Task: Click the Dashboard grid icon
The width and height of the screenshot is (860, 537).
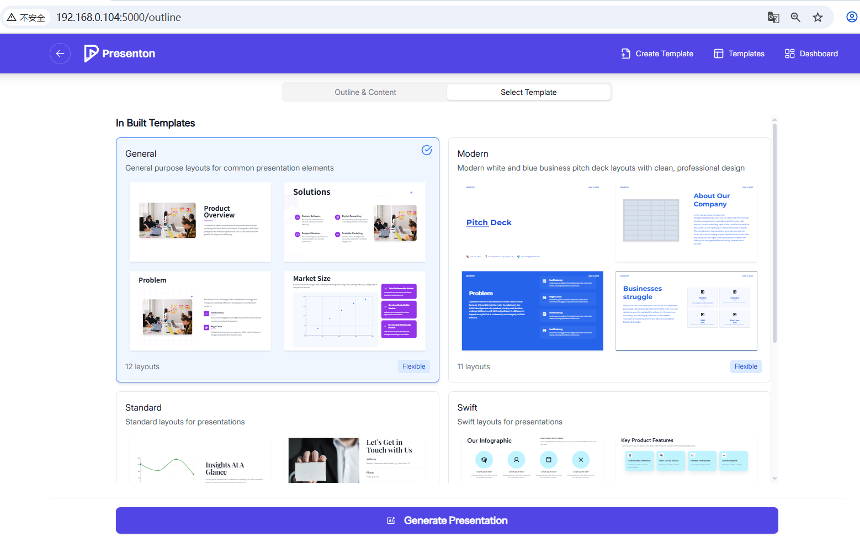Action: [x=790, y=54]
